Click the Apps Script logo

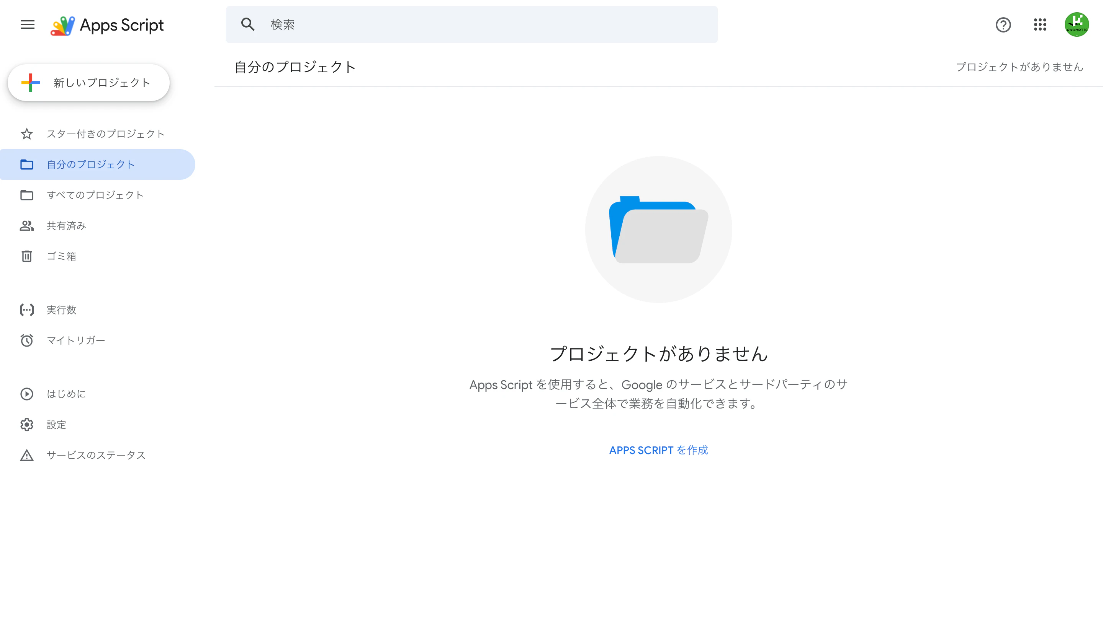pyautogui.click(x=106, y=25)
